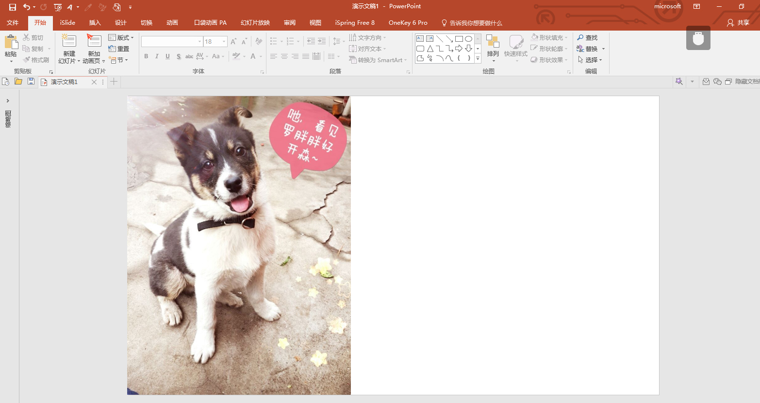Viewport: 760px width, 403px height.
Task: Justify the paragraph text
Action: point(306,56)
